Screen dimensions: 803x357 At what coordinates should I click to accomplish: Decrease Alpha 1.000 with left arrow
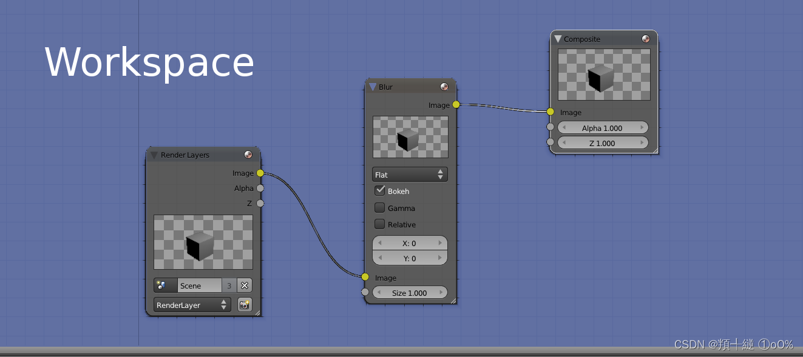point(565,128)
